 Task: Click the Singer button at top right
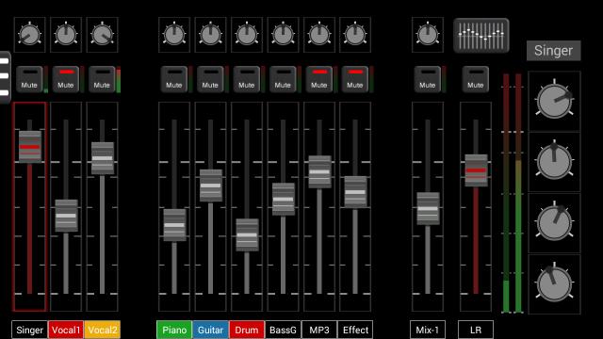[554, 50]
